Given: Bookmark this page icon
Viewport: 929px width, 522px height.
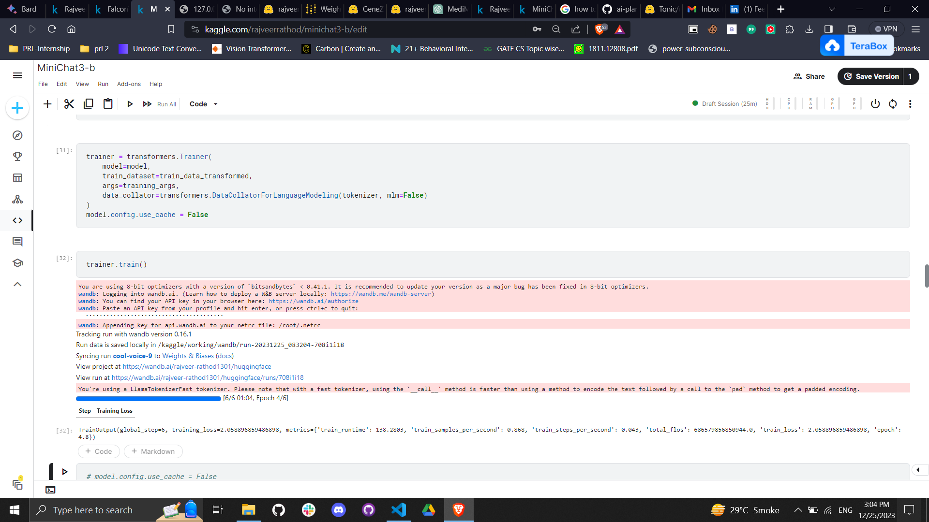Looking at the screenshot, I should pos(171,29).
